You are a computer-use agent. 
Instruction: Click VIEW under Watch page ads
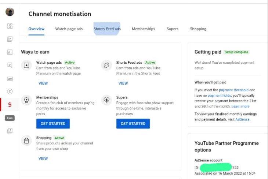pos(43,83)
